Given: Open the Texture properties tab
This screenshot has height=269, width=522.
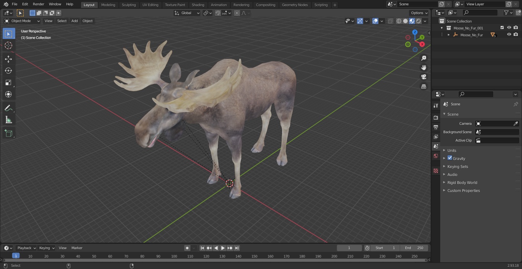Looking at the screenshot, I should 436,171.
